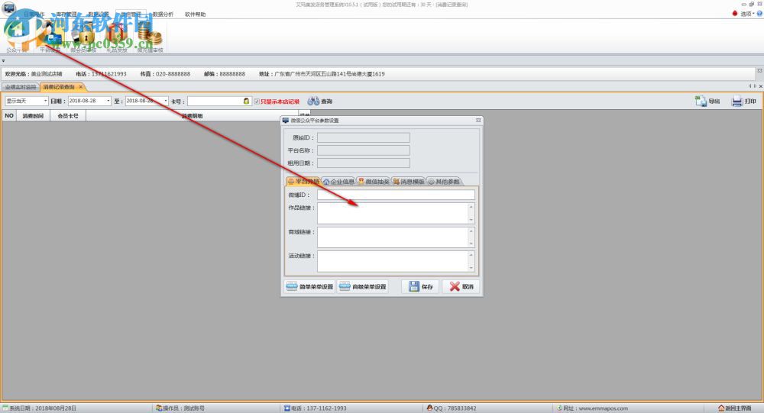764x413 pixels.
Task: Open the end date picker dropdown after 至
Action: coord(166,101)
